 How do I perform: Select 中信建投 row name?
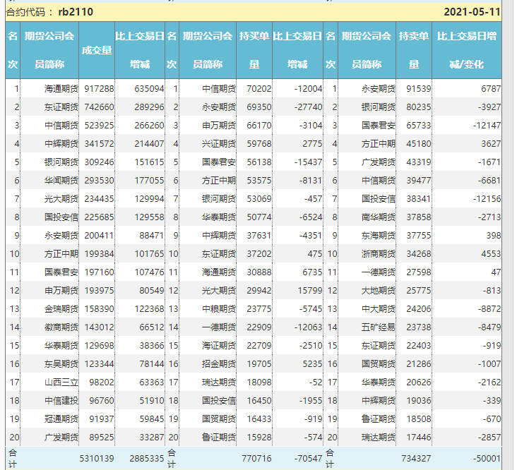click(61, 401)
